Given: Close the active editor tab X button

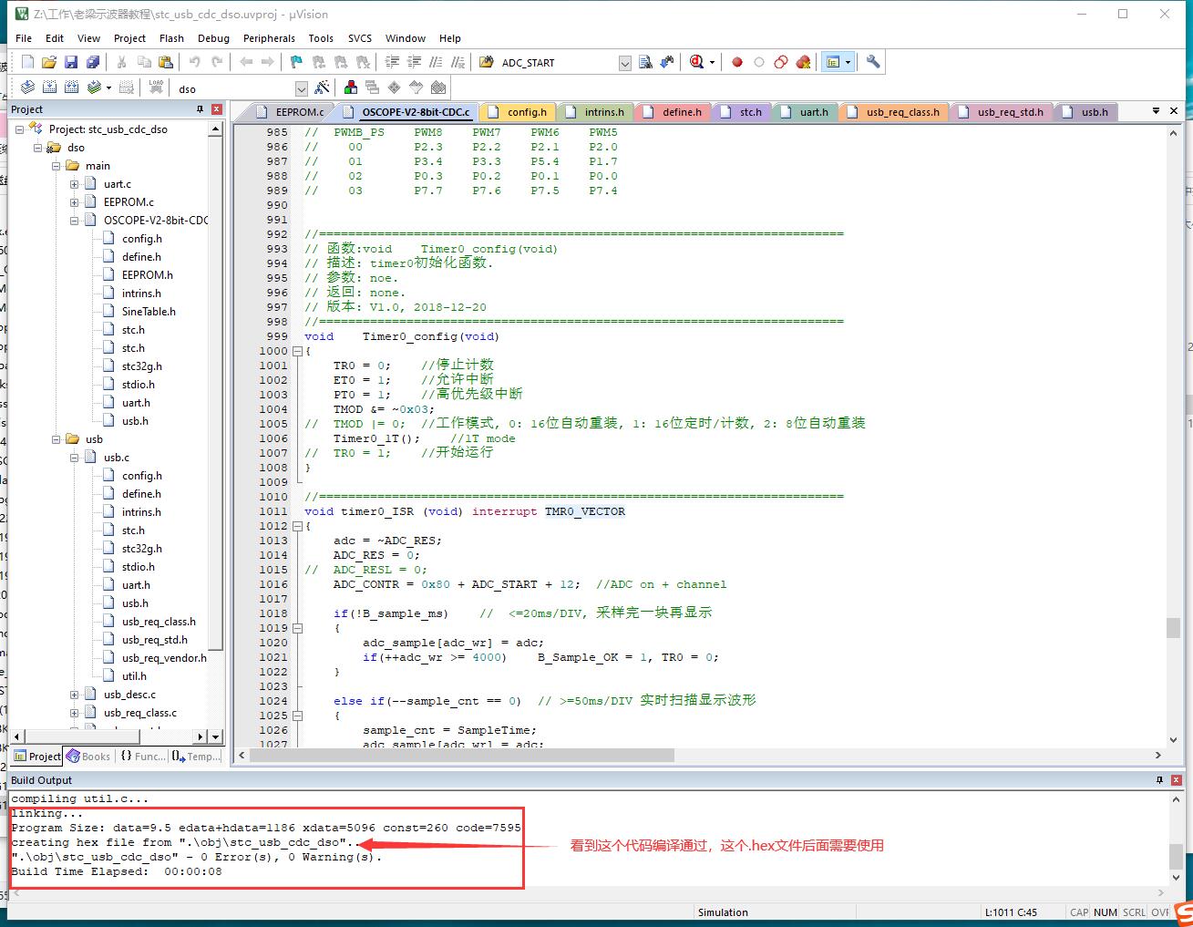Looking at the screenshot, I should [x=1175, y=111].
